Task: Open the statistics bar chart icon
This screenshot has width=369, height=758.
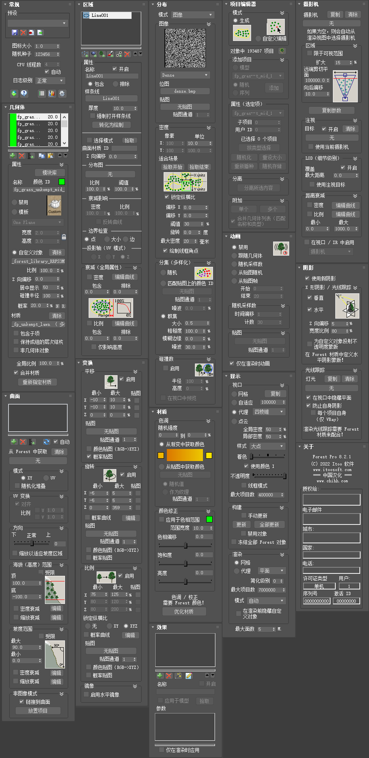Action: click(x=52, y=93)
